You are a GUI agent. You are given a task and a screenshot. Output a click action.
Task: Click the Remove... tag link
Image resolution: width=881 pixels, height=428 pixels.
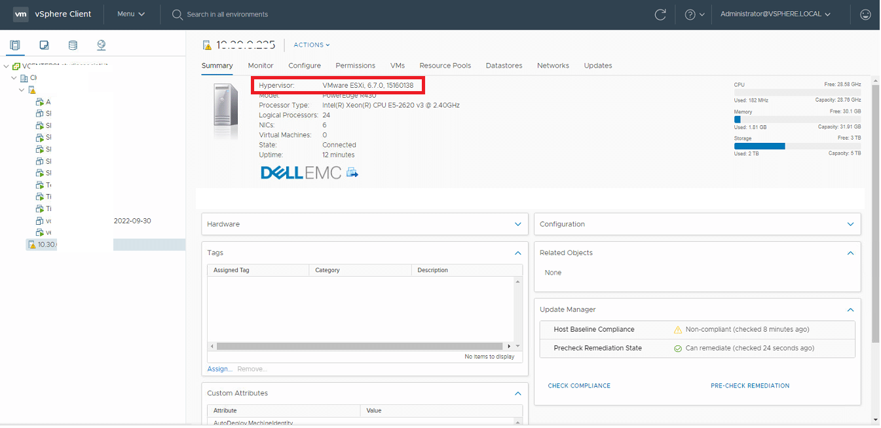click(252, 369)
